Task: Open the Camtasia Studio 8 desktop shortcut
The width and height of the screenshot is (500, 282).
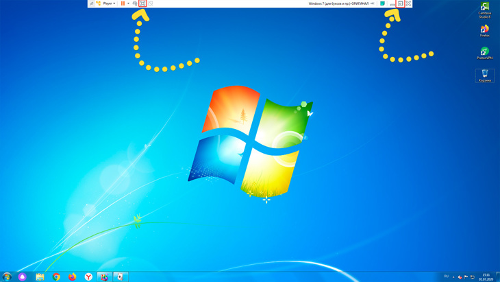Action: pyautogui.click(x=485, y=10)
